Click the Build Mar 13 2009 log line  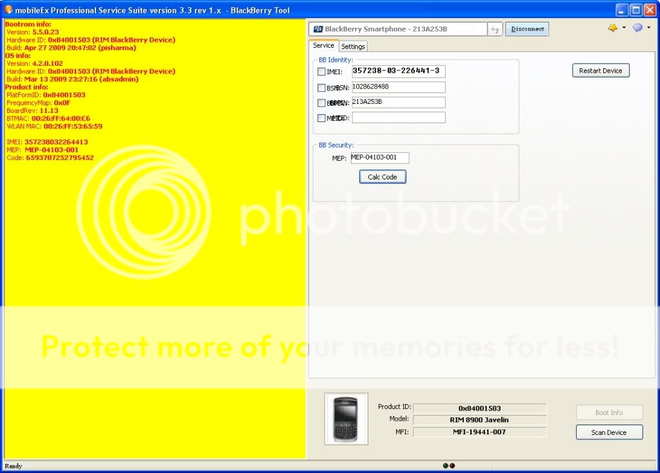pos(72,79)
